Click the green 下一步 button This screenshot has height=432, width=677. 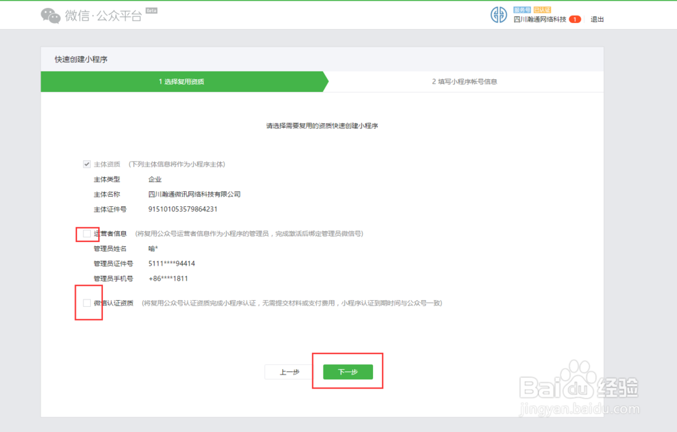pos(347,371)
